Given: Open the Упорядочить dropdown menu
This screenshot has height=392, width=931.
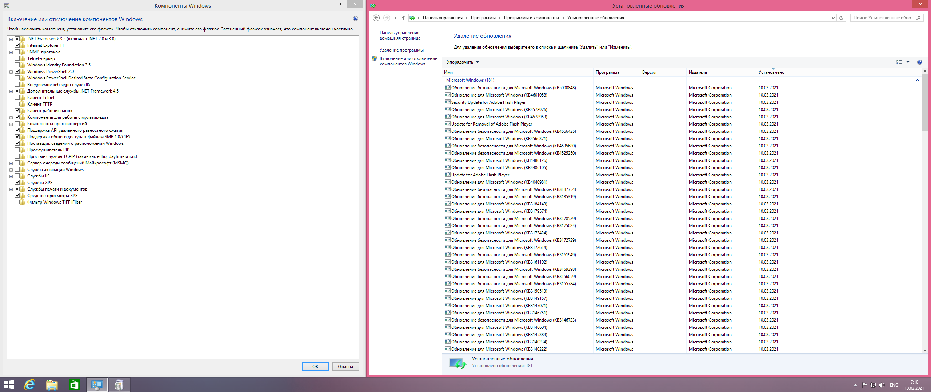Looking at the screenshot, I should [463, 62].
